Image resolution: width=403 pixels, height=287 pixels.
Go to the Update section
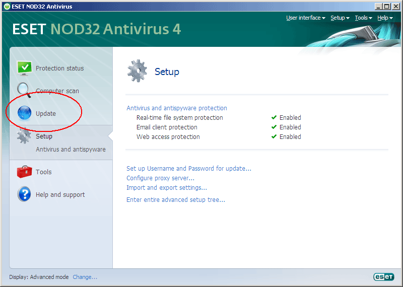pos(46,114)
